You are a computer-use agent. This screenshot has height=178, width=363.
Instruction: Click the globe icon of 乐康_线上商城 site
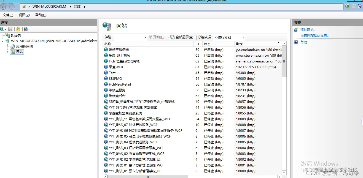coord(106,55)
